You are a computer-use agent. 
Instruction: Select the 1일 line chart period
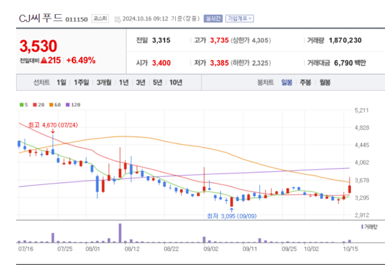coord(62,83)
